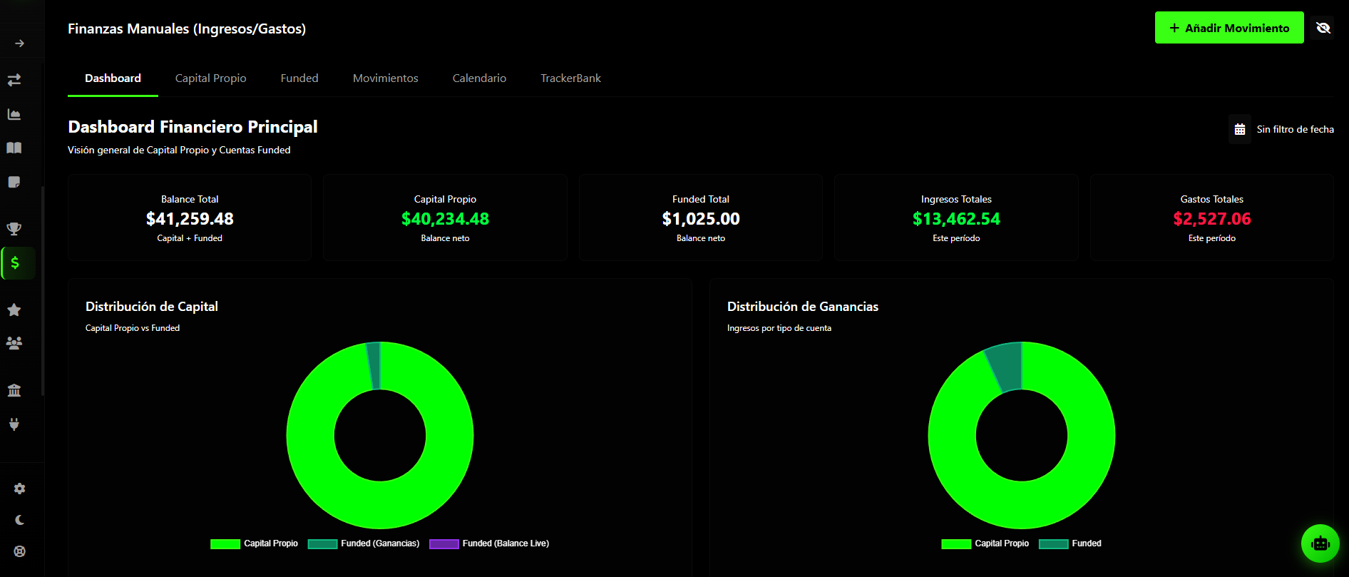This screenshot has height=577, width=1349.
Task: Switch to the TrackerBank tab
Action: pyautogui.click(x=570, y=78)
